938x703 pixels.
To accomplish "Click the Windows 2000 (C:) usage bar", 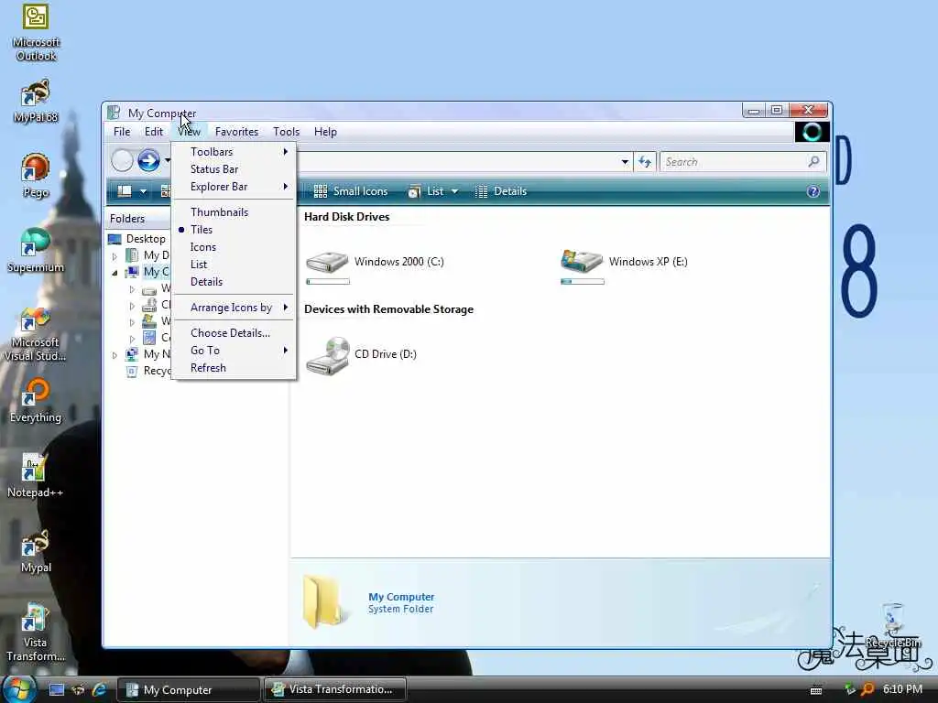I will (x=328, y=282).
